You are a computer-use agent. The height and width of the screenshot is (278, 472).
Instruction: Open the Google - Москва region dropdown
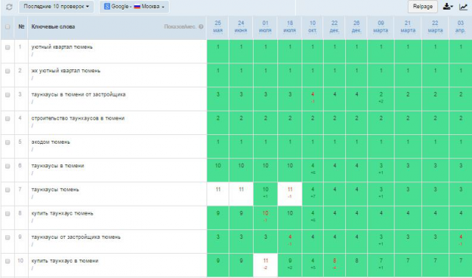click(134, 7)
